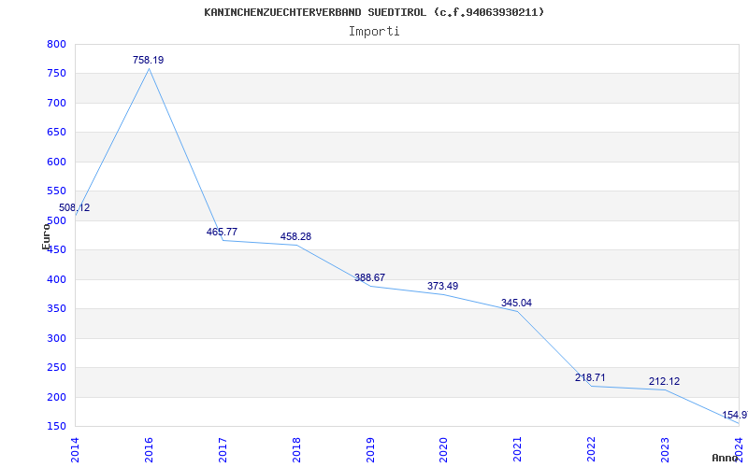The image size is (748, 467).
Task: Click the 600 y-axis tick label
Action: pos(56,162)
